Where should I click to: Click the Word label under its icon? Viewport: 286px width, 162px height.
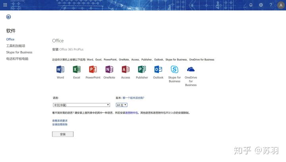click(x=60, y=78)
